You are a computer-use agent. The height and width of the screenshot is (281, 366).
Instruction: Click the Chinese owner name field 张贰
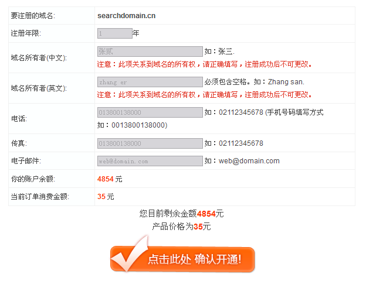pyautogui.click(x=150, y=52)
